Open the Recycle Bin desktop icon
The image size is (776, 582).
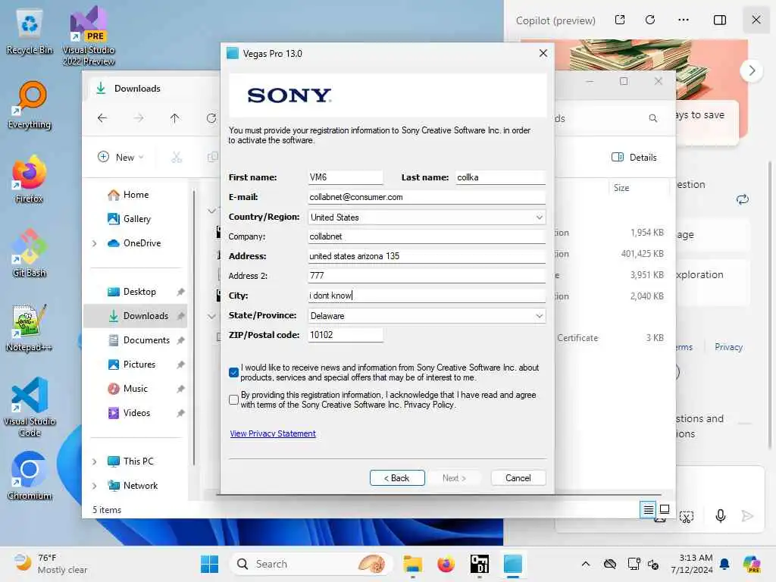click(30, 30)
